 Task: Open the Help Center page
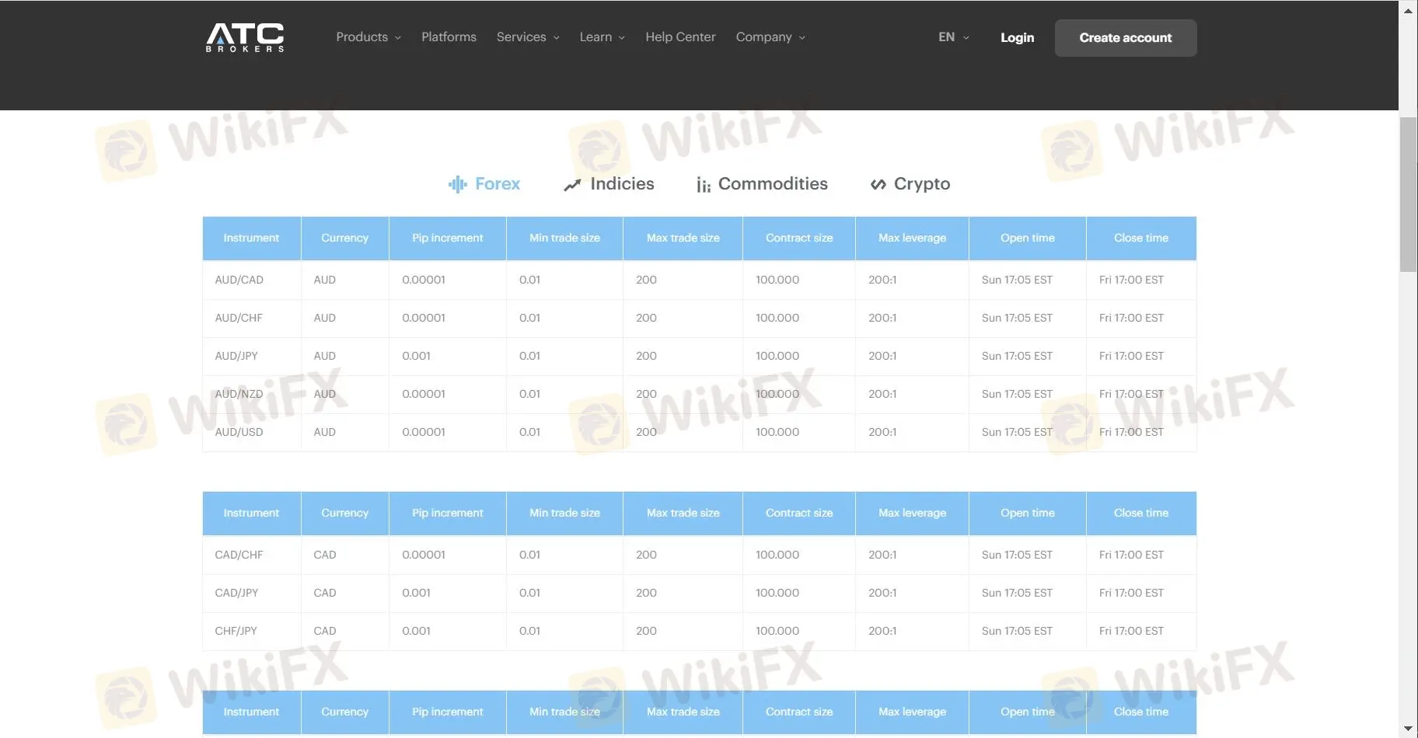click(x=679, y=37)
